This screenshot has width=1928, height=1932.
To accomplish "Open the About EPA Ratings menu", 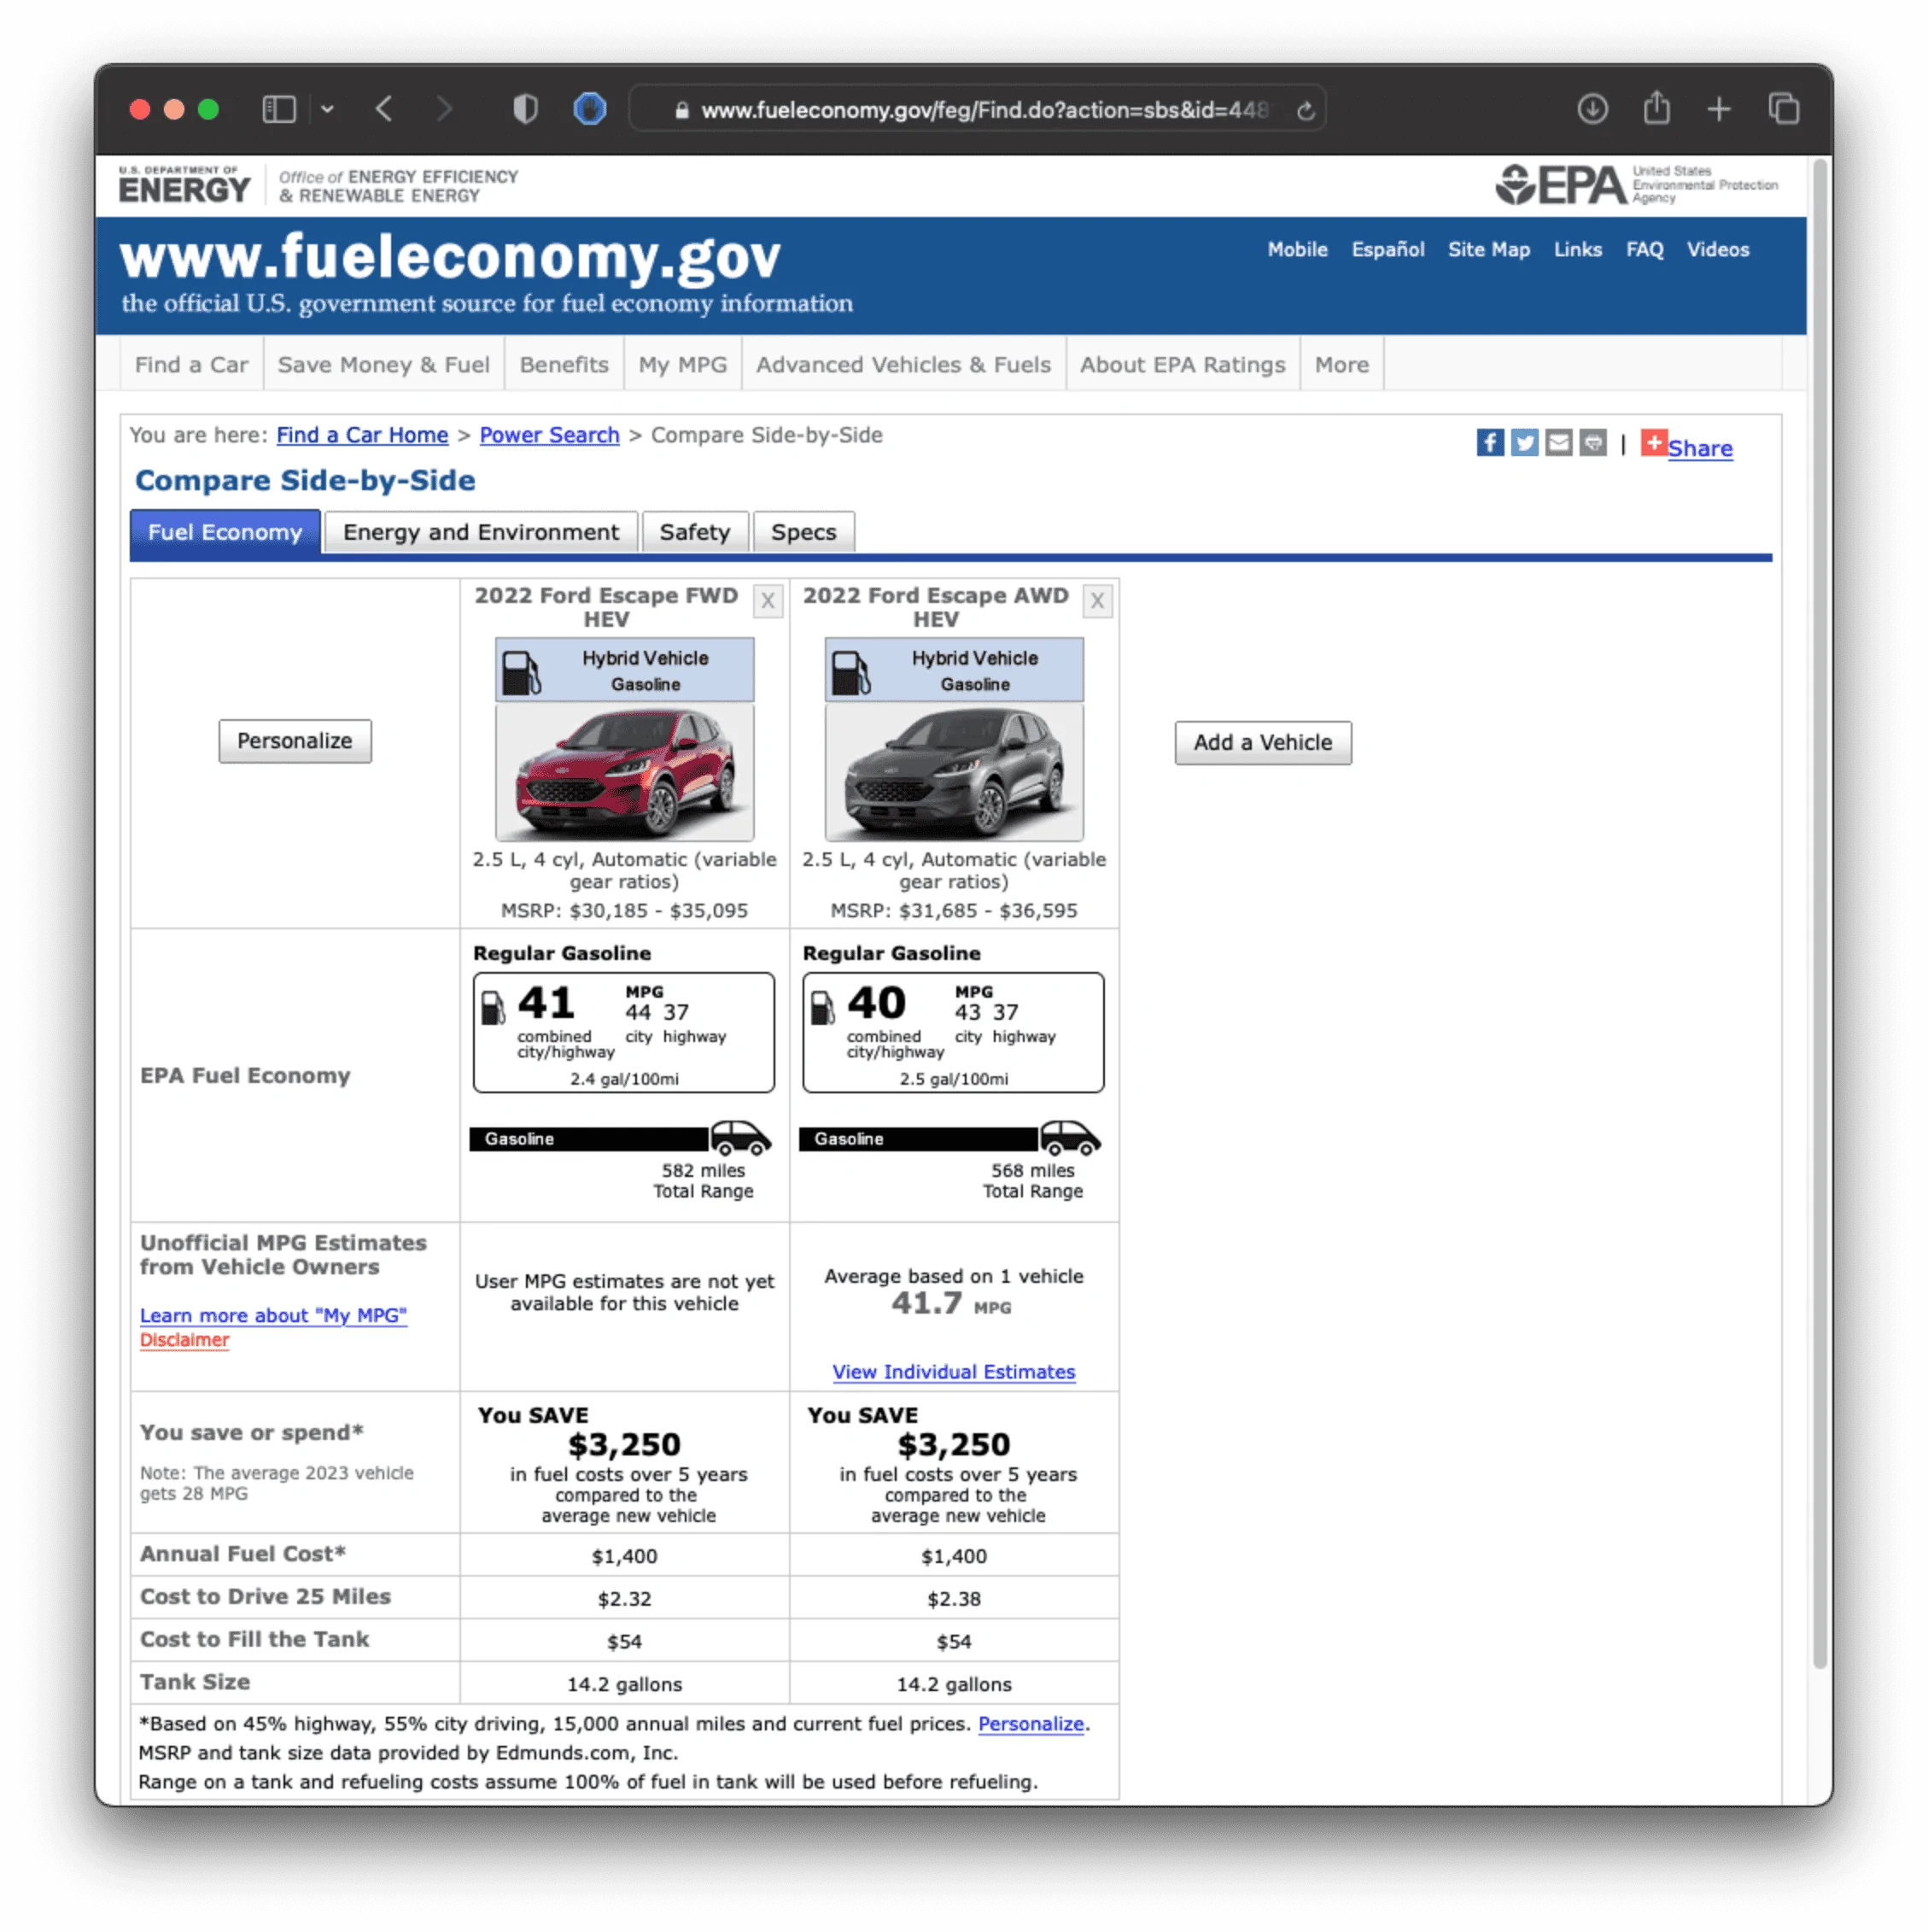I will tap(1183, 365).
